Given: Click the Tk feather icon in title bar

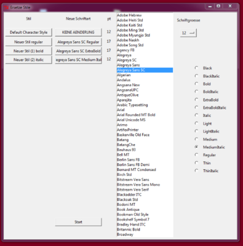Looking at the screenshot, I should coord(6,7).
